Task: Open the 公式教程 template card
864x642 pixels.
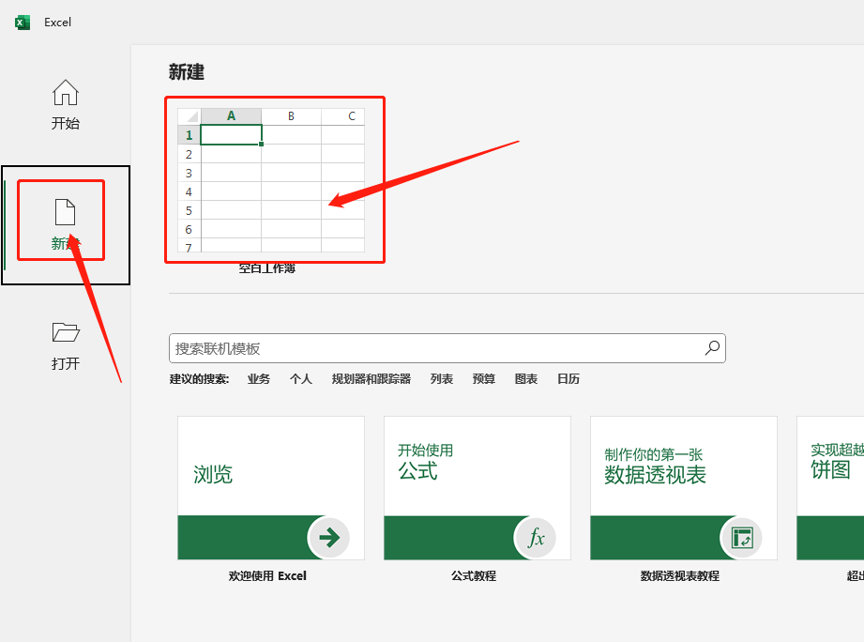Action: (x=477, y=488)
